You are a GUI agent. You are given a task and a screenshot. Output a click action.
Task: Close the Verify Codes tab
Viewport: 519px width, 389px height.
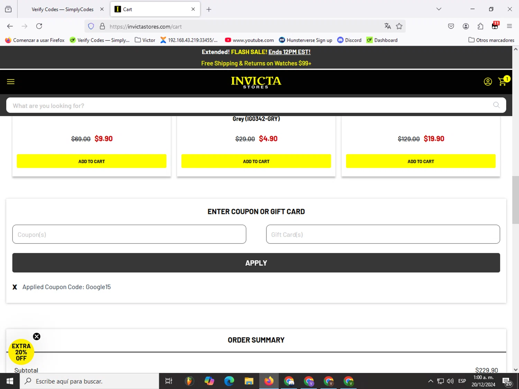click(x=102, y=9)
